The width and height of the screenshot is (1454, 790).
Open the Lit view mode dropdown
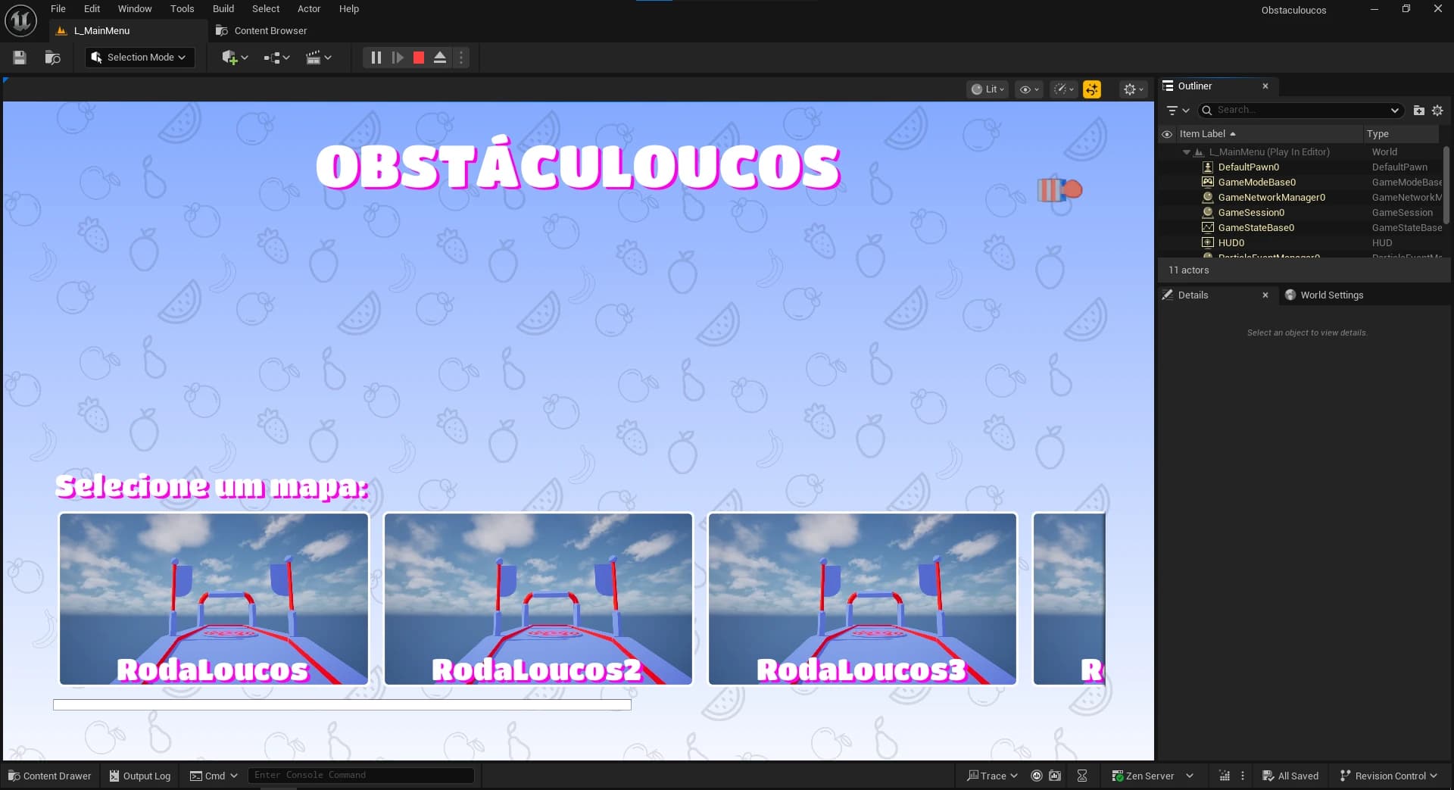click(x=988, y=89)
